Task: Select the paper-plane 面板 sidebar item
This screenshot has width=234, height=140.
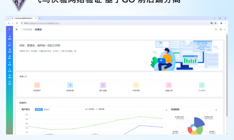Action: (x=10, y=38)
